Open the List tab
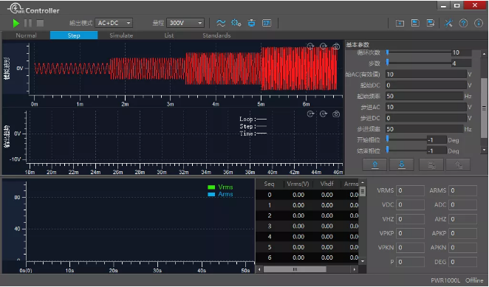This screenshot has width=489, height=287. click(169, 35)
